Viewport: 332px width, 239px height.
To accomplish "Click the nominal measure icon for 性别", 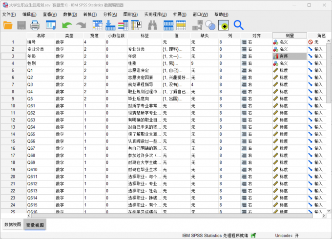I will tap(275, 63).
